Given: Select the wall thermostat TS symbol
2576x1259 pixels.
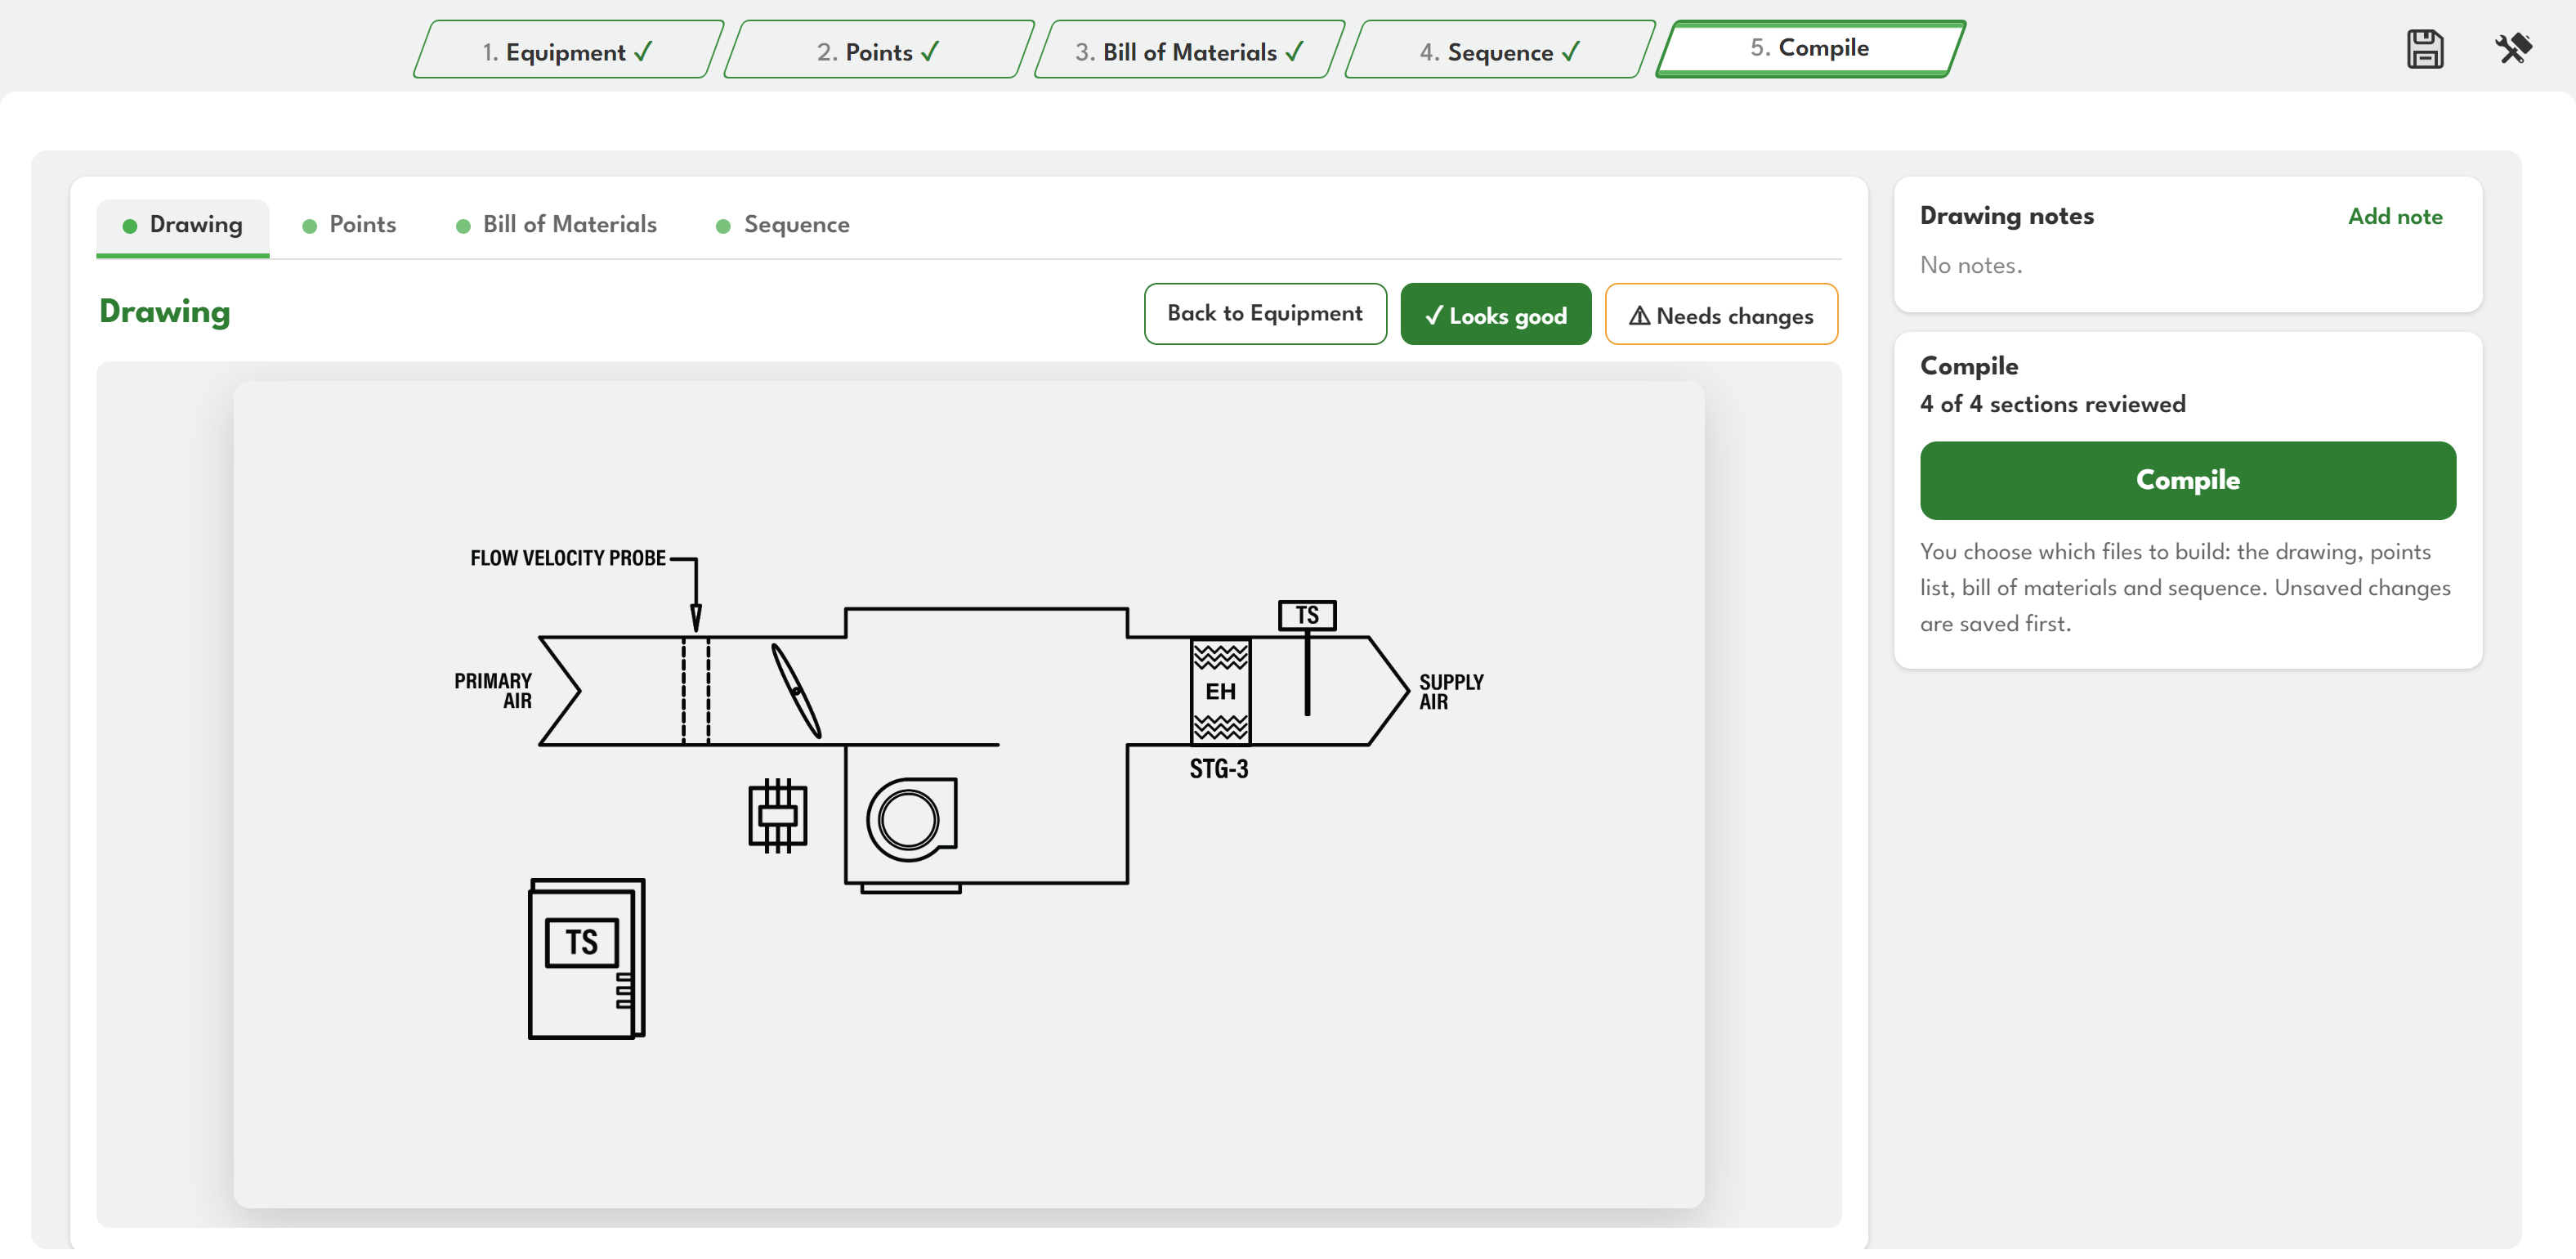Looking at the screenshot, I should coord(586,958).
